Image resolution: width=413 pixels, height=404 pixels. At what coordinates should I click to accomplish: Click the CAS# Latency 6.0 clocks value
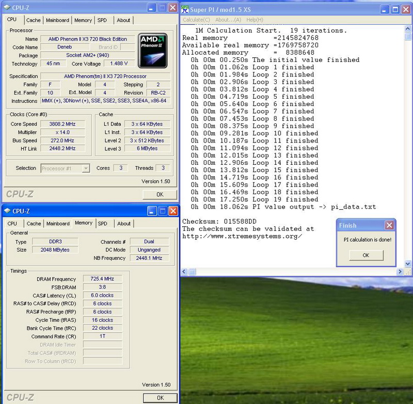[102, 296]
